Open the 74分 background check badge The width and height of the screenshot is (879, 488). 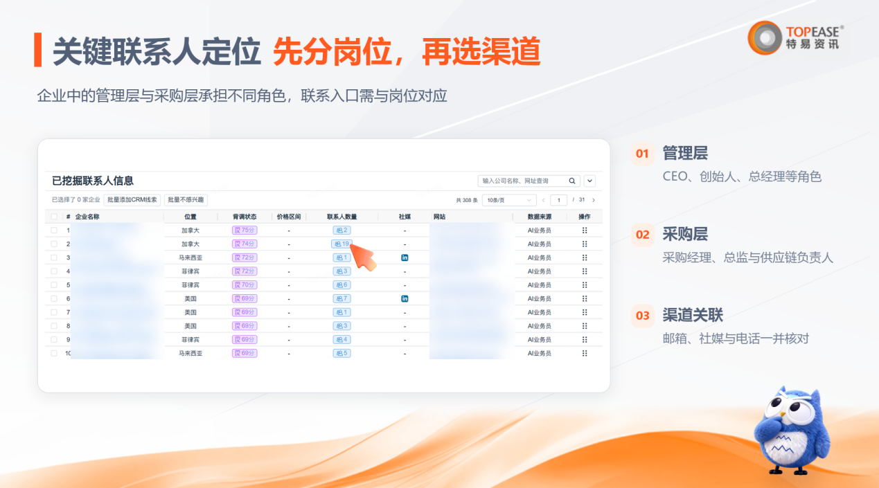coord(245,244)
